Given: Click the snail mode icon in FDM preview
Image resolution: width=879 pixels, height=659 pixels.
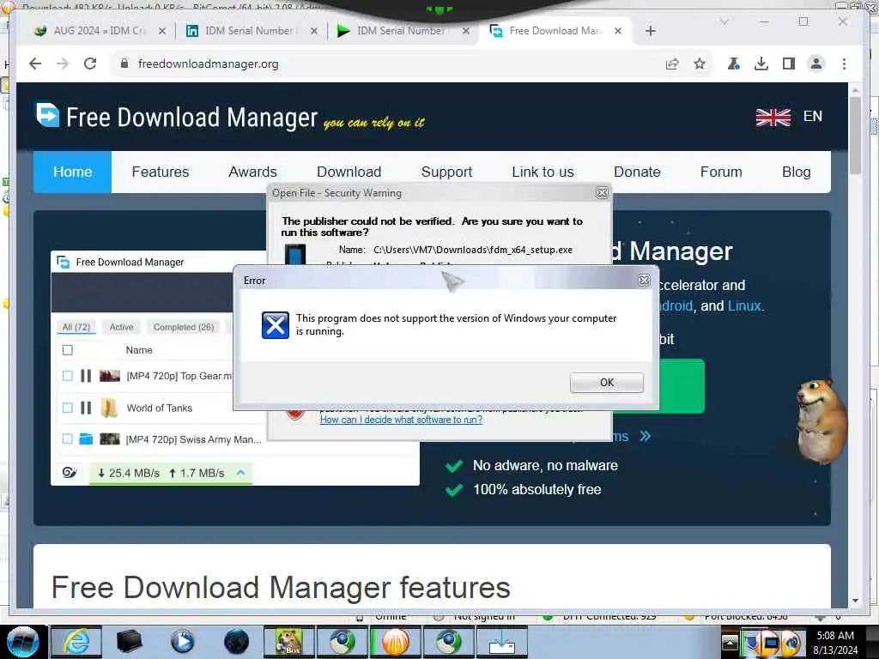Looking at the screenshot, I should 70,473.
